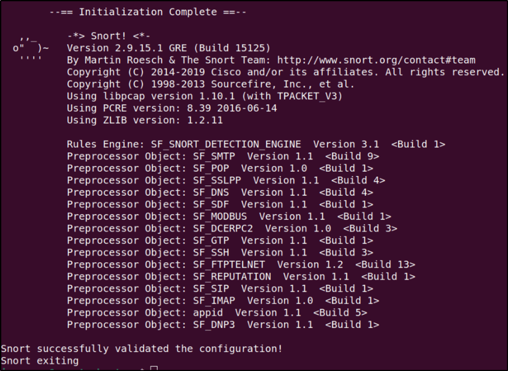Click the PCRE version 8.39 line
This screenshot has width=508, height=371.
pos(172,108)
